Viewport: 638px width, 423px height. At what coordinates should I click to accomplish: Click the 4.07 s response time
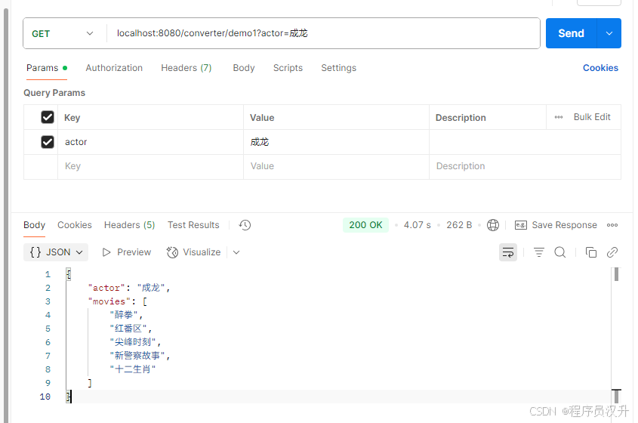click(417, 225)
